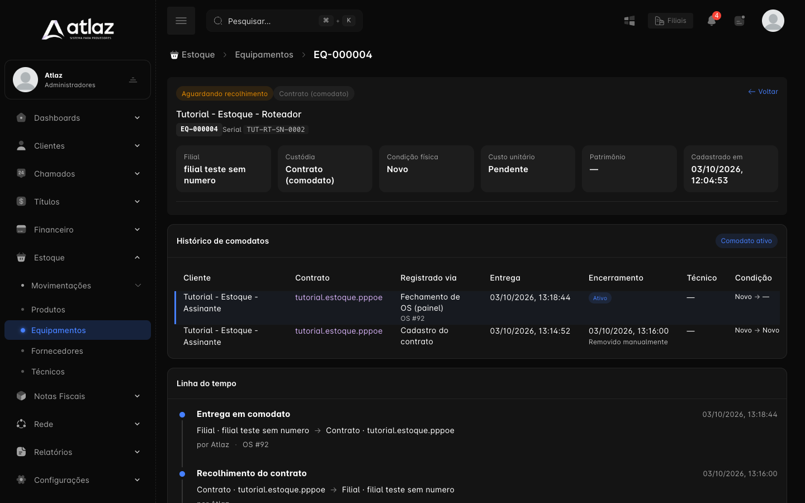Expand the Dashboards menu chevron

point(137,118)
